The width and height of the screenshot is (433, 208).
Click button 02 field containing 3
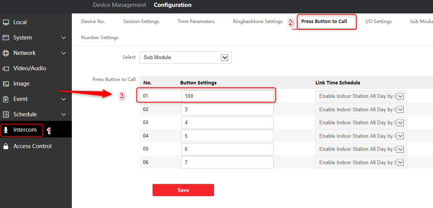(x=227, y=109)
